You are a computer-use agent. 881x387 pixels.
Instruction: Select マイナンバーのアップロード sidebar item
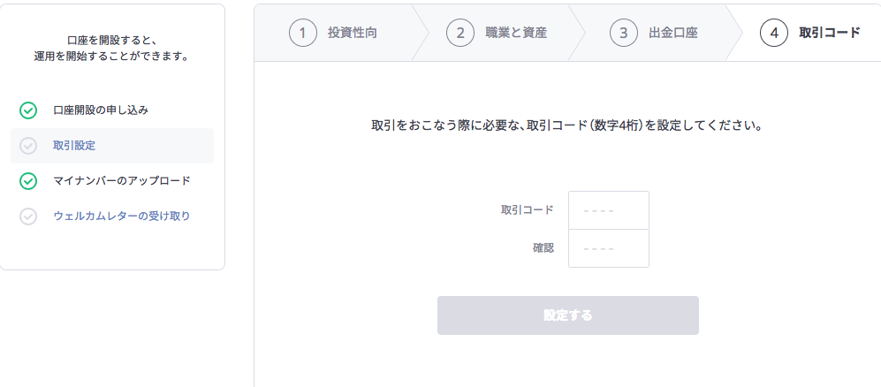(x=112, y=181)
